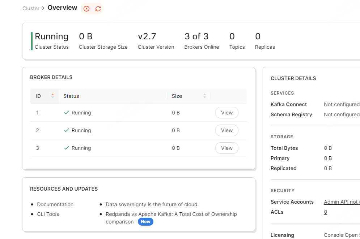The image size is (360, 239).
Task: Click the blue New badge
Action: coord(145,222)
